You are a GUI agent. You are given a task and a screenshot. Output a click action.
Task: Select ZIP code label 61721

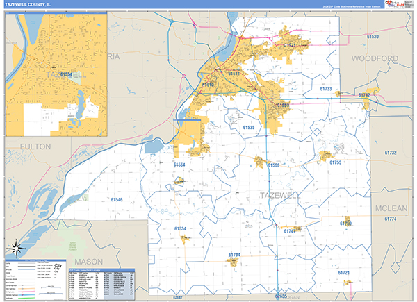pos(344,273)
